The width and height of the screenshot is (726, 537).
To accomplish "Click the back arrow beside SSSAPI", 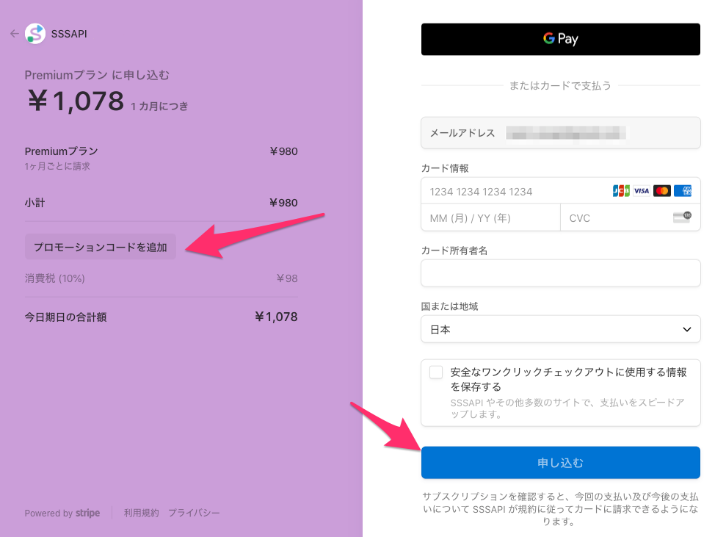I will [x=14, y=34].
